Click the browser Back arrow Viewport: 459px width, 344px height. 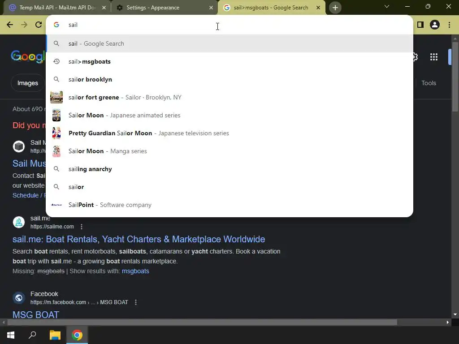[10, 25]
